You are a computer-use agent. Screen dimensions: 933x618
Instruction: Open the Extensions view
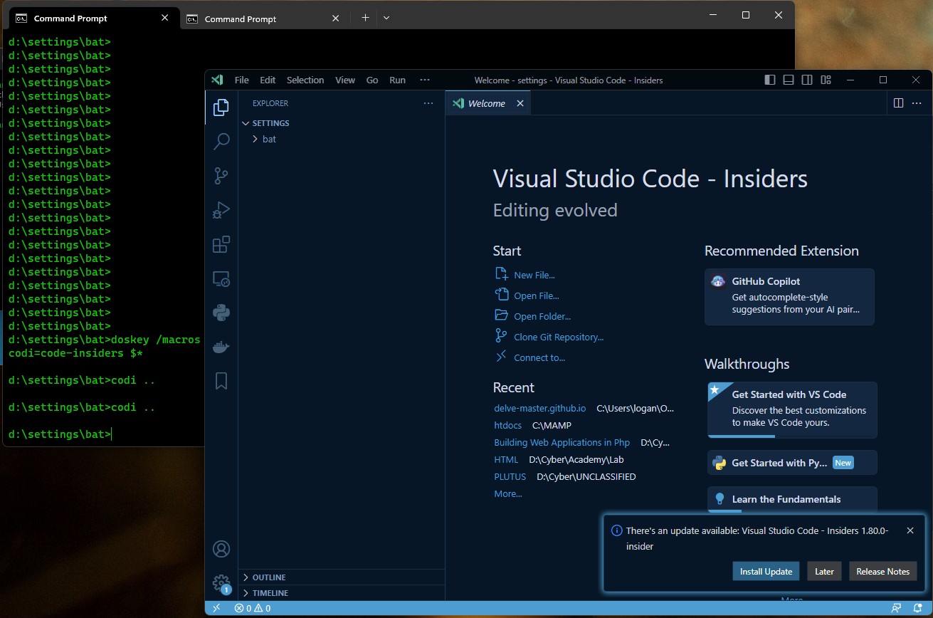click(221, 244)
